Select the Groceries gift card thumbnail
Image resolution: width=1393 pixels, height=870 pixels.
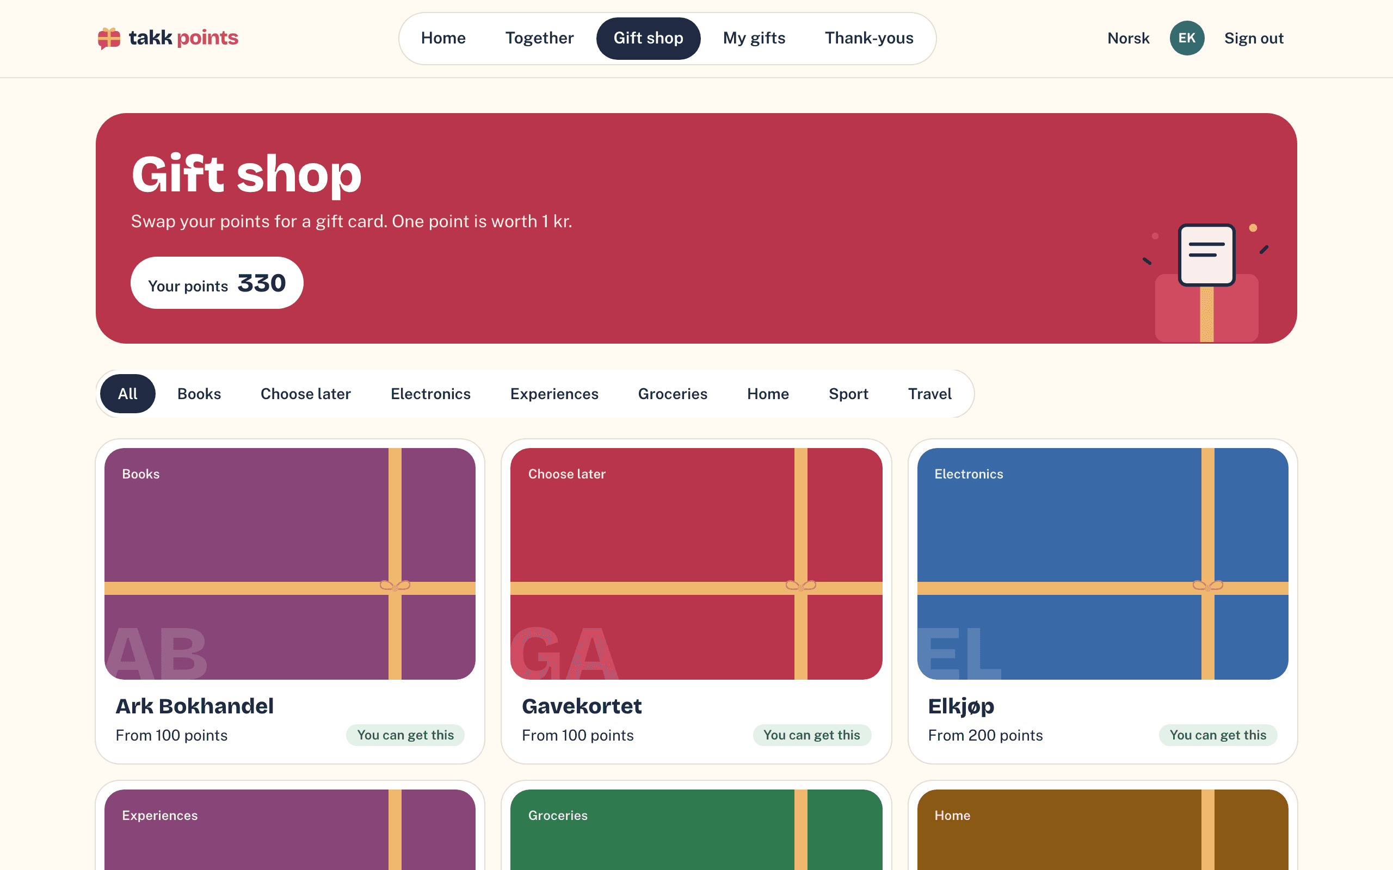696,829
